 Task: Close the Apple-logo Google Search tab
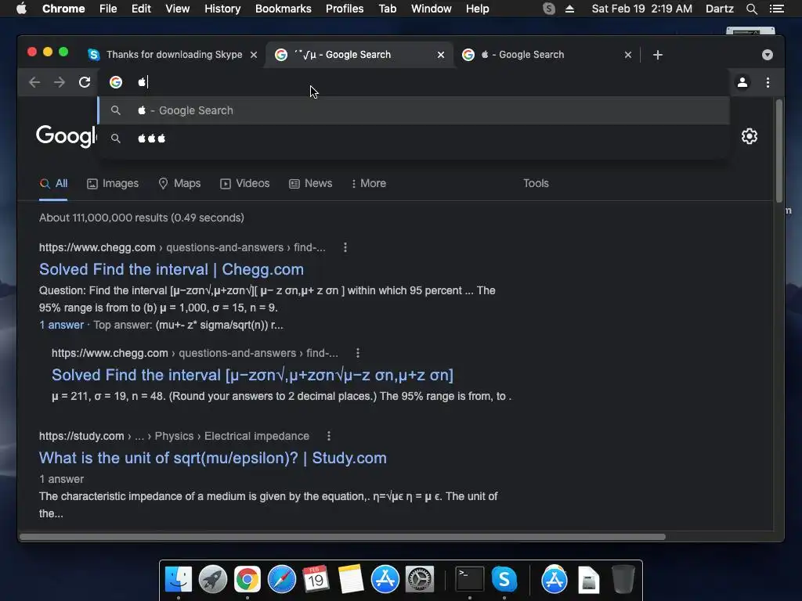[x=628, y=55]
